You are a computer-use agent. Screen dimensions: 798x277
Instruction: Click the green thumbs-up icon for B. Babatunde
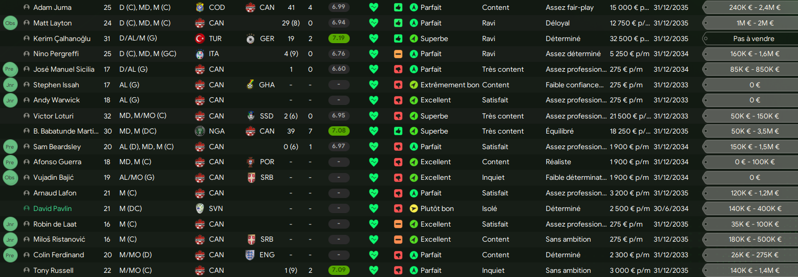(x=398, y=131)
